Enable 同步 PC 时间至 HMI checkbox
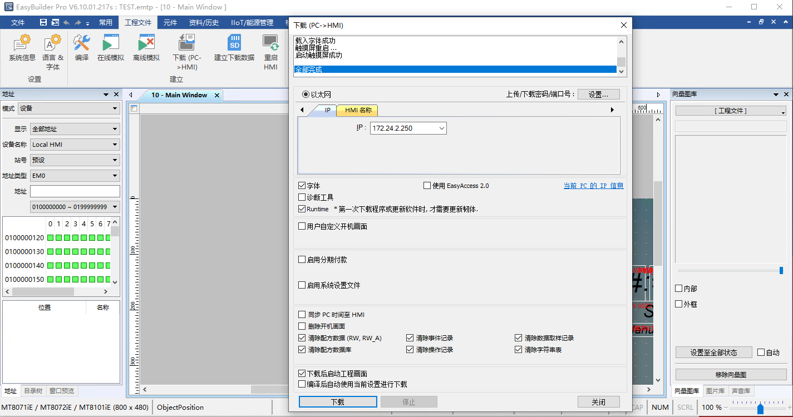The height and width of the screenshot is (417, 793). coord(302,315)
